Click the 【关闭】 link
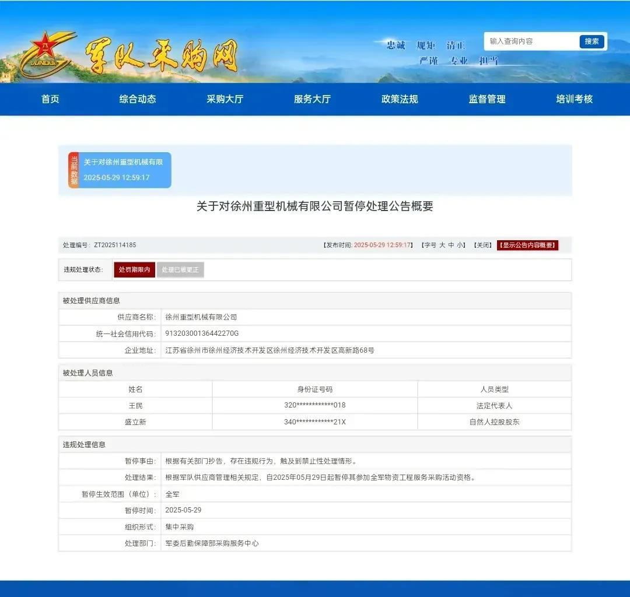The width and height of the screenshot is (630, 597). (482, 245)
